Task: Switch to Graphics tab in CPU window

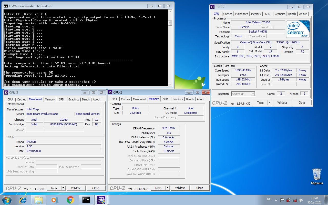Action: [280, 14]
